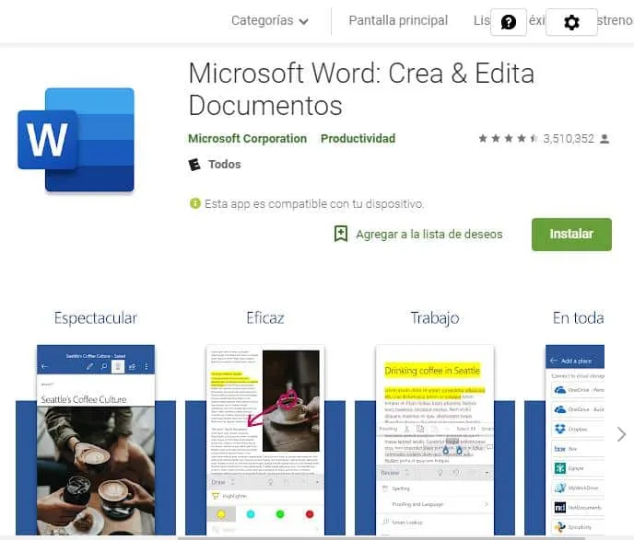Image resolution: width=634 pixels, height=540 pixels.
Task: Show next screenshots with right chevron
Action: point(621,434)
